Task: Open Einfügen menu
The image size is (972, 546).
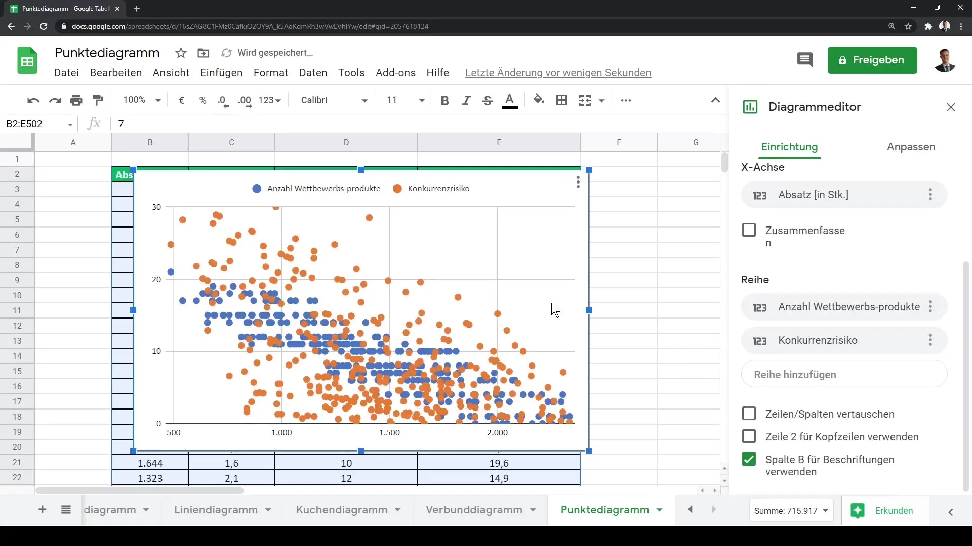Action: point(221,73)
